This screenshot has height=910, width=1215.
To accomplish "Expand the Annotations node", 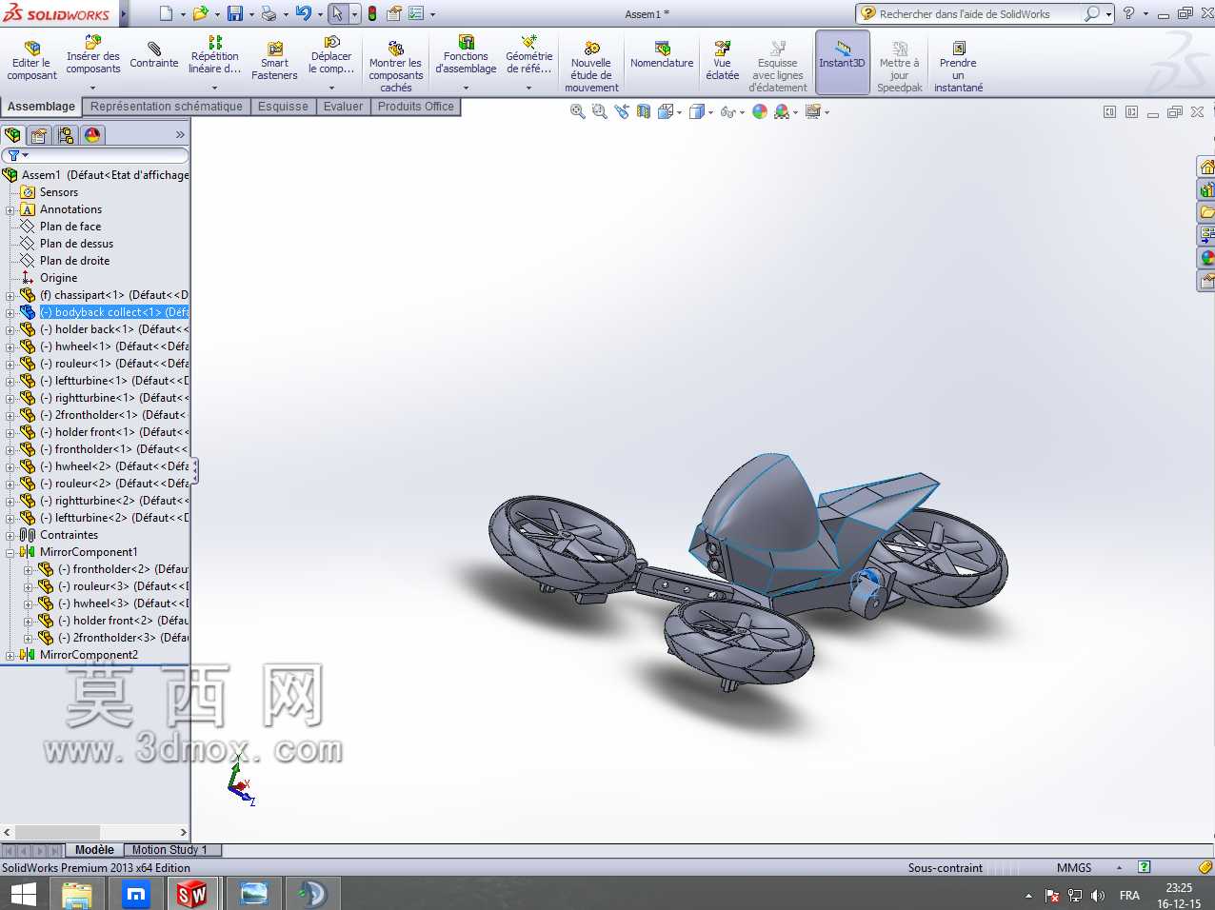I will point(10,210).
